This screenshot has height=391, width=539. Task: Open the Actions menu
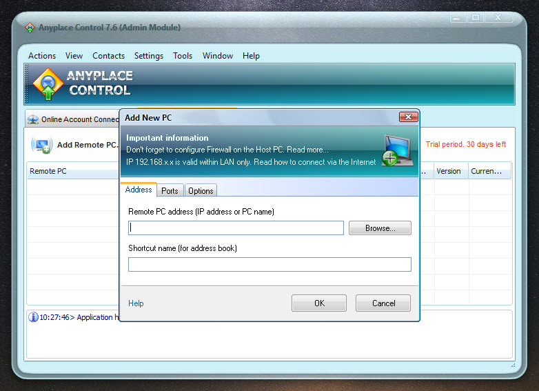pyautogui.click(x=42, y=56)
